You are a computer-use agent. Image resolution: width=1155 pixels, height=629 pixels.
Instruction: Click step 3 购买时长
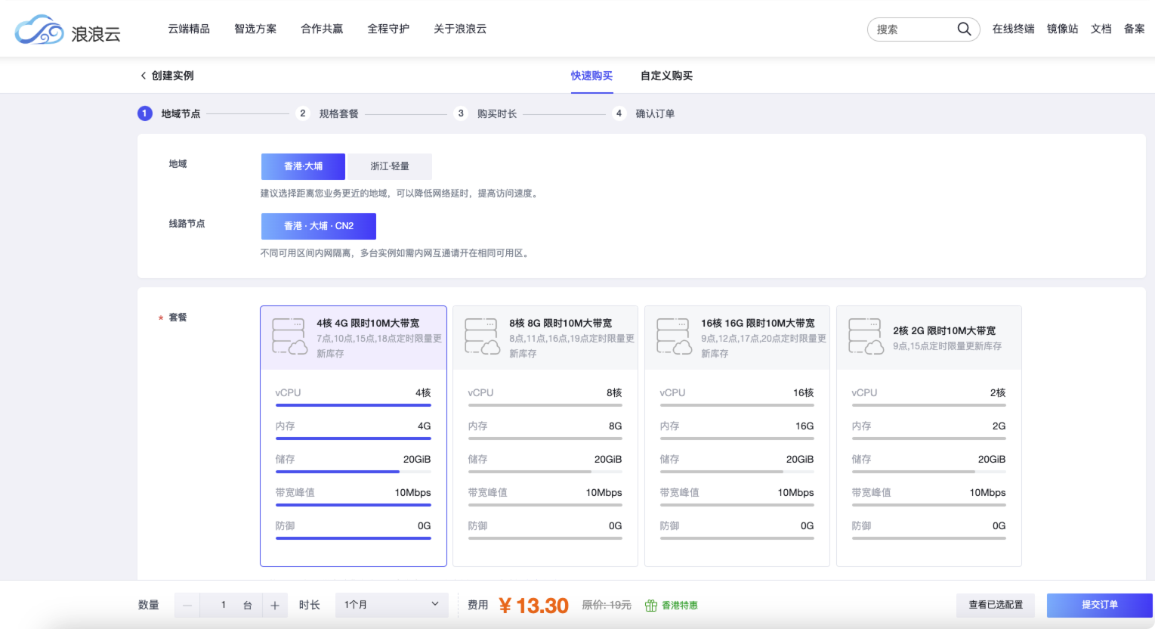coord(486,113)
